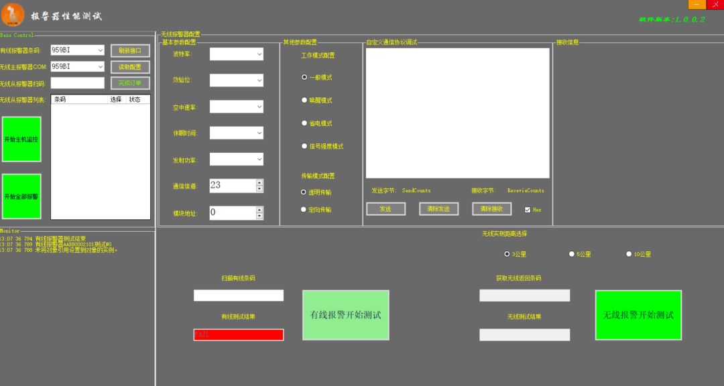Minimize the window with orange button
This screenshot has width=724, height=386.
click(697, 5)
